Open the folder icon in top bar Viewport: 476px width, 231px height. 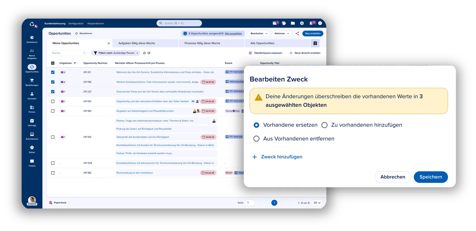(x=293, y=23)
